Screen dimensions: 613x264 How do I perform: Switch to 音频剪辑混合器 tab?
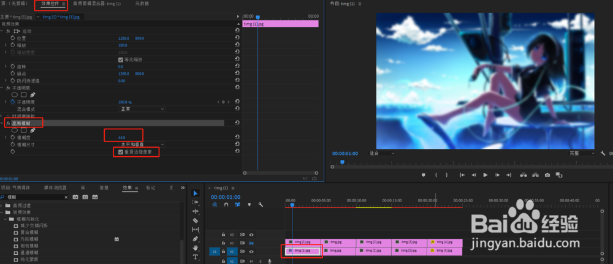(x=97, y=4)
